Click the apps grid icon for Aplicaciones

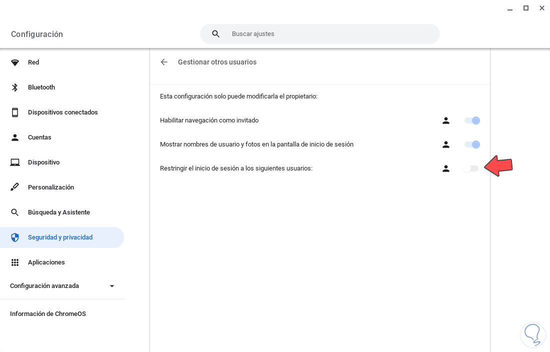tap(15, 262)
